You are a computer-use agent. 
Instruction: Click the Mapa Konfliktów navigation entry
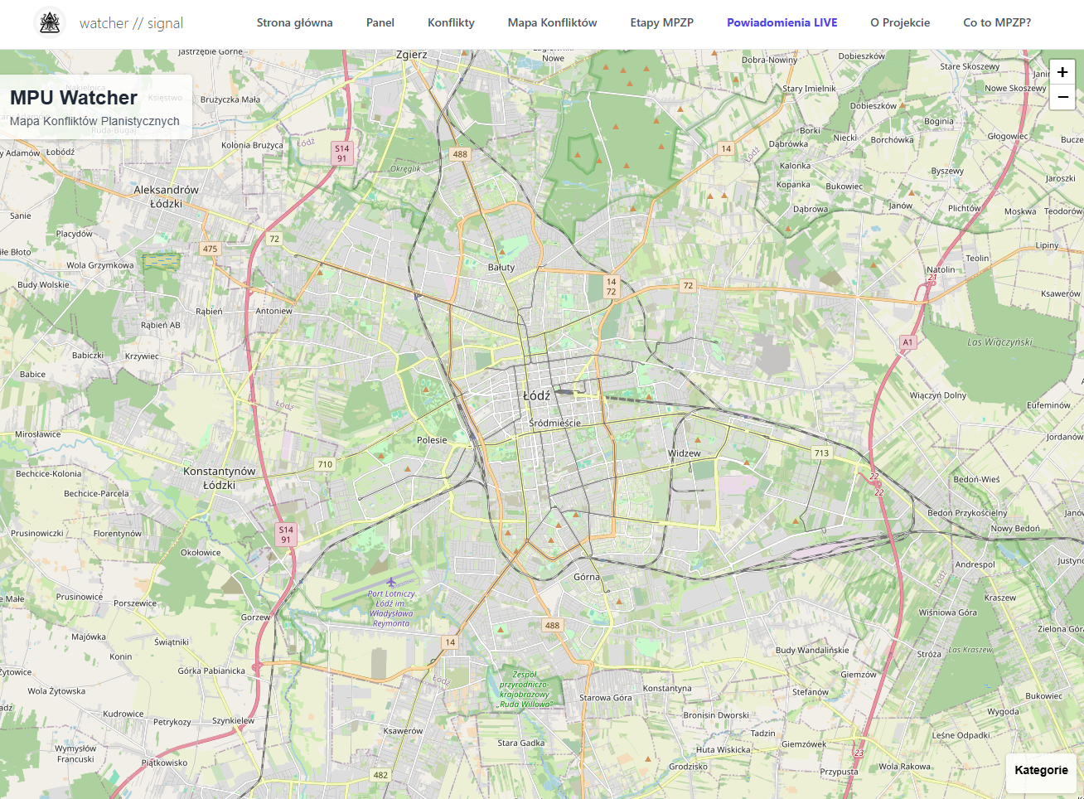552,22
